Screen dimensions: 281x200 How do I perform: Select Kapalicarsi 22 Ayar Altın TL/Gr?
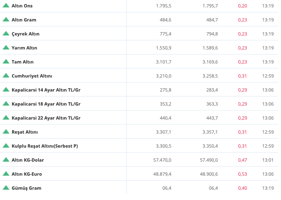[x=46, y=118]
